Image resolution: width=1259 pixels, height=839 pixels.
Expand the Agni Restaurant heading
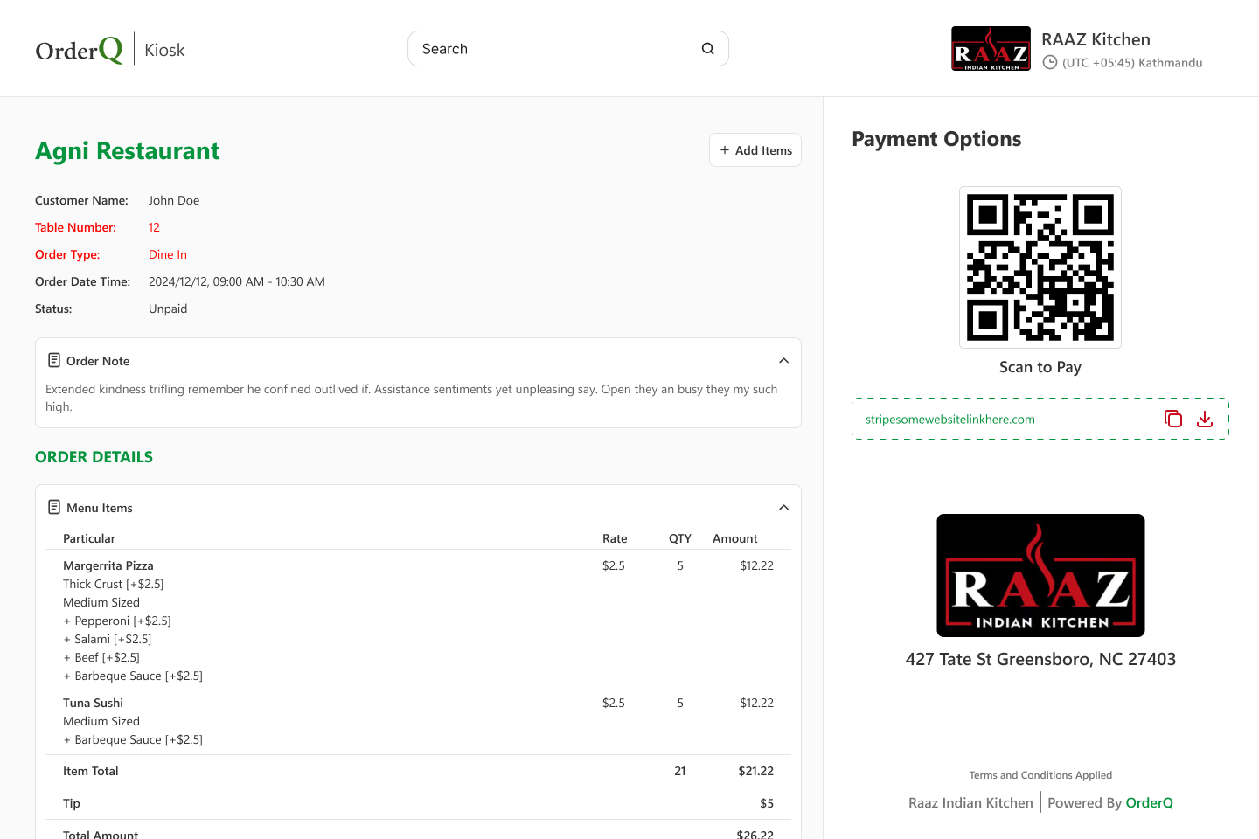(x=128, y=150)
